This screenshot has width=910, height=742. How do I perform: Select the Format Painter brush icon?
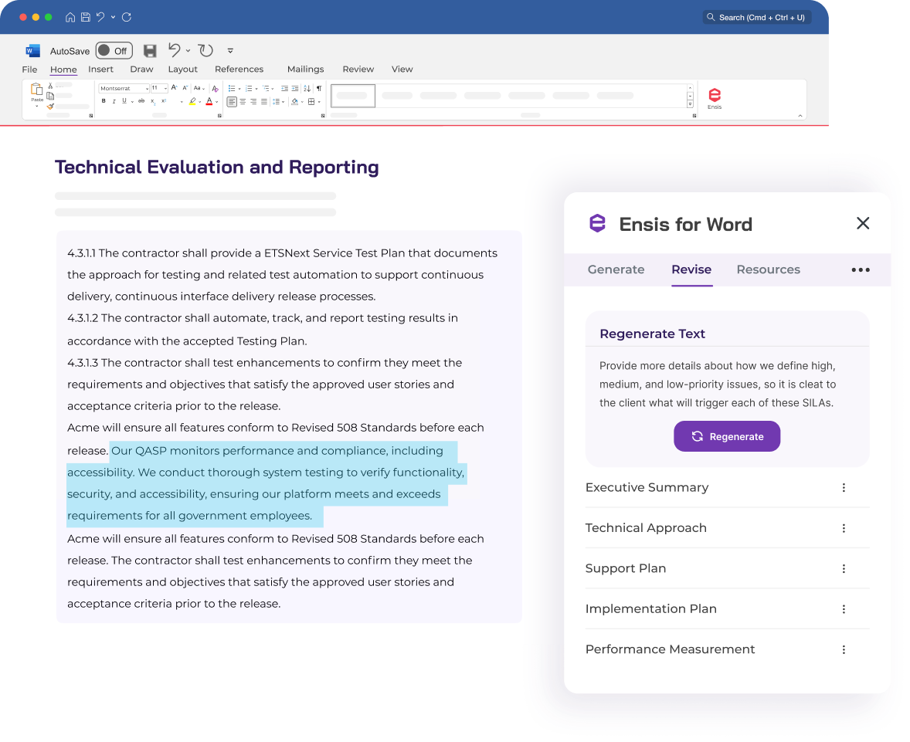pos(50,107)
